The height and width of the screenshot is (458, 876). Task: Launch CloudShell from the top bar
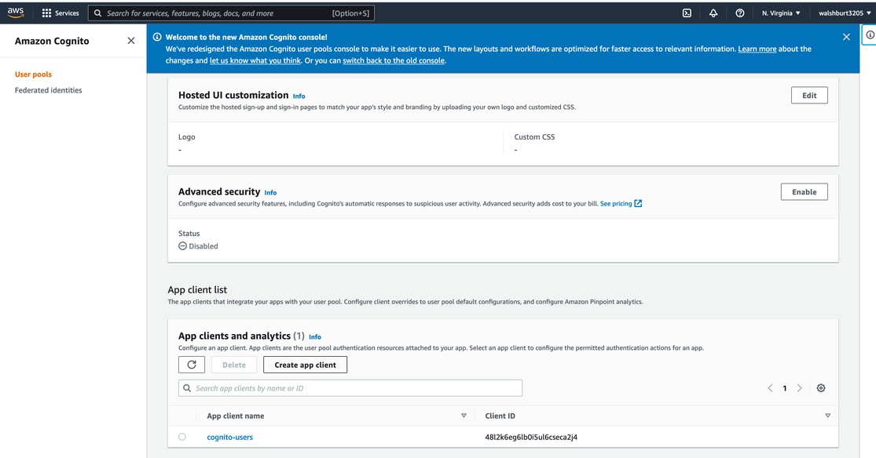click(687, 13)
